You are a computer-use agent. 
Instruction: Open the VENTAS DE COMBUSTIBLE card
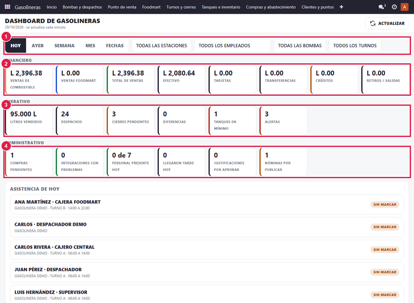[29, 80]
